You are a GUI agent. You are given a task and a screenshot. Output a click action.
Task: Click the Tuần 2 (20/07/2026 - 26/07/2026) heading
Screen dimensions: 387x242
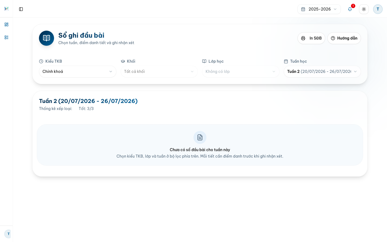point(88,101)
